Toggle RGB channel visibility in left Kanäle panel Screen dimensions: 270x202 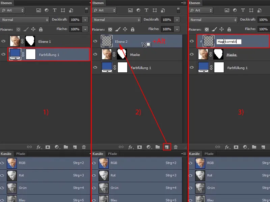(x=2, y=163)
